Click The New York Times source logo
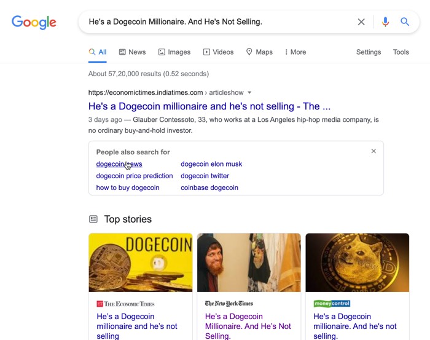This screenshot has height=340, width=430. tap(229, 304)
